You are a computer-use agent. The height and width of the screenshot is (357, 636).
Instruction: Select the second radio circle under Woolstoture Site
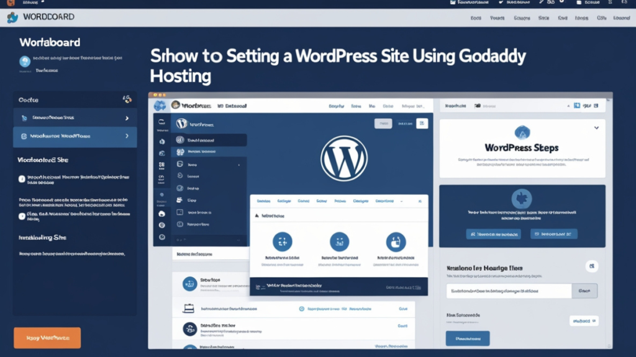tap(22, 216)
